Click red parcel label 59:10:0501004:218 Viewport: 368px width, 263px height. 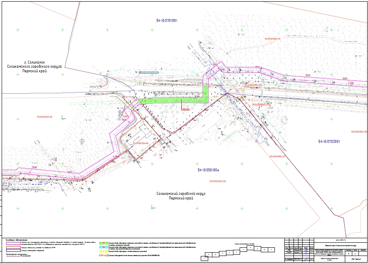[x=218, y=181]
